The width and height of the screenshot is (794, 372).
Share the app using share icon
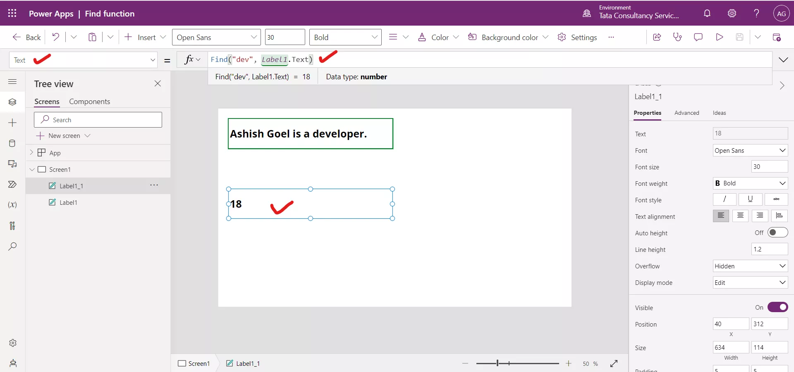click(x=657, y=37)
